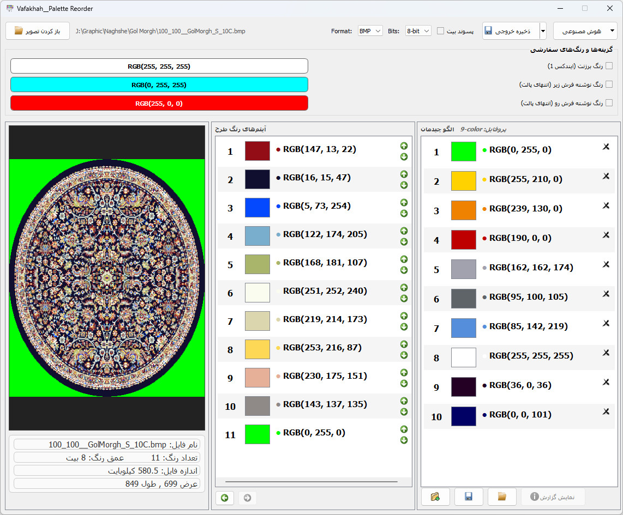Move design color row 3 RGB(5, 73, 254) down
Viewport: 623px width, 515px height.
point(404,214)
